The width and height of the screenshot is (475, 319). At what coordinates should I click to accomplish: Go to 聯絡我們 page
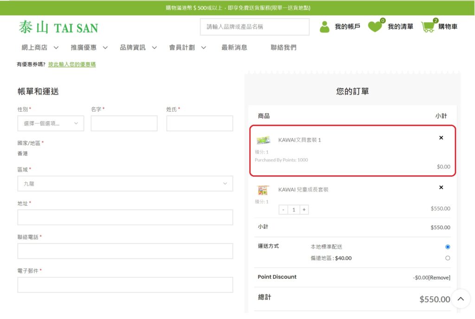click(x=283, y=47)
